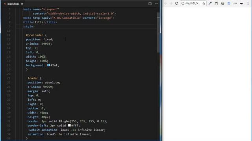The height and width of the screenshot is (141, 252).
Task: Click the 'bottom: 0;' line
Action: (36, 108)
